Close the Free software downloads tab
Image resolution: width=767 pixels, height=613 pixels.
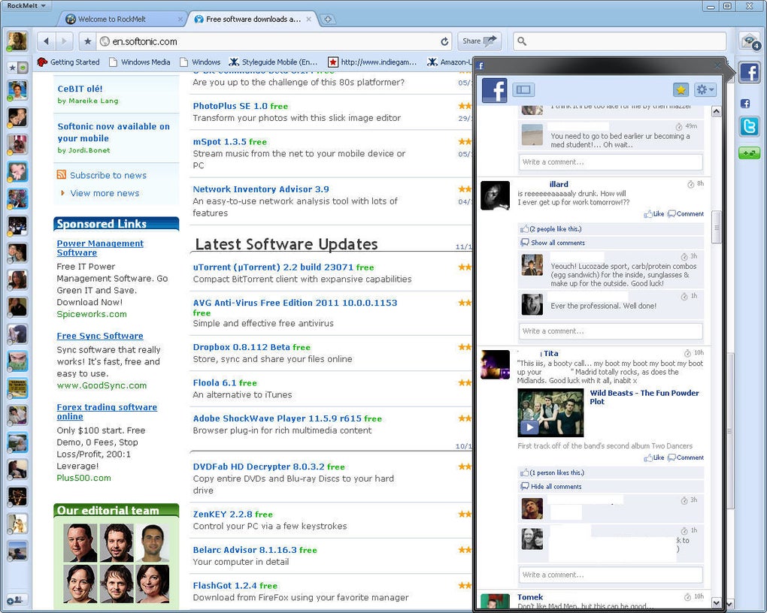(308, 19)
